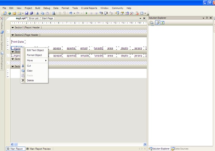Save the report using the floppy disk icon

coord(27,13)
